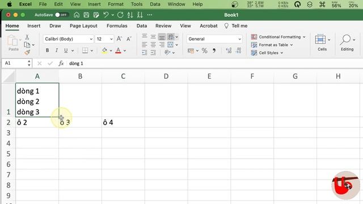Viewport: 363px width, 204px height.
Task: Click the Sort Descending icon
Action: 140,15
